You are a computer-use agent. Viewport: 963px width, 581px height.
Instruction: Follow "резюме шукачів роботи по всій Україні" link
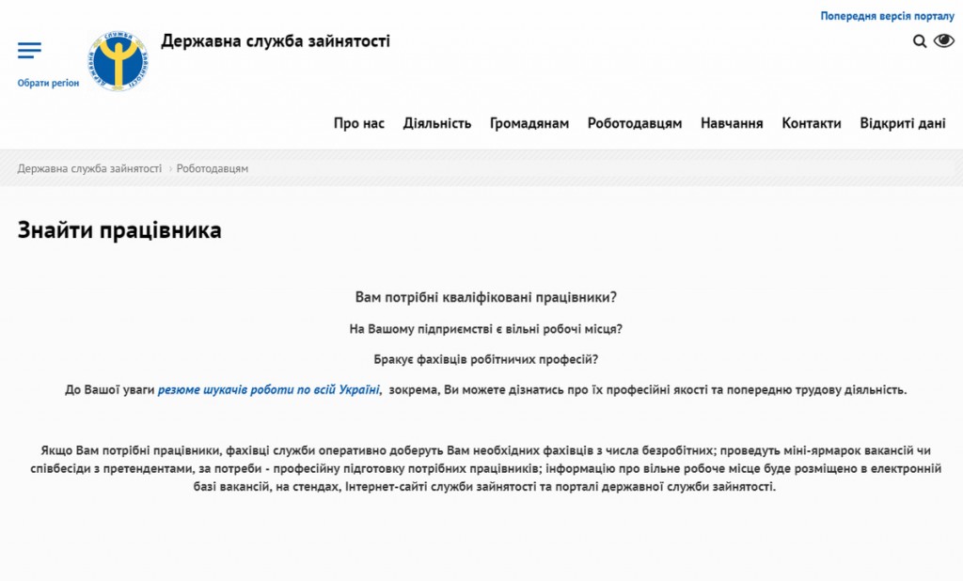268,389
